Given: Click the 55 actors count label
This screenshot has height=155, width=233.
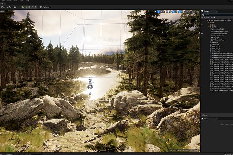Looking at the screenshot, I should pos(205,115).
